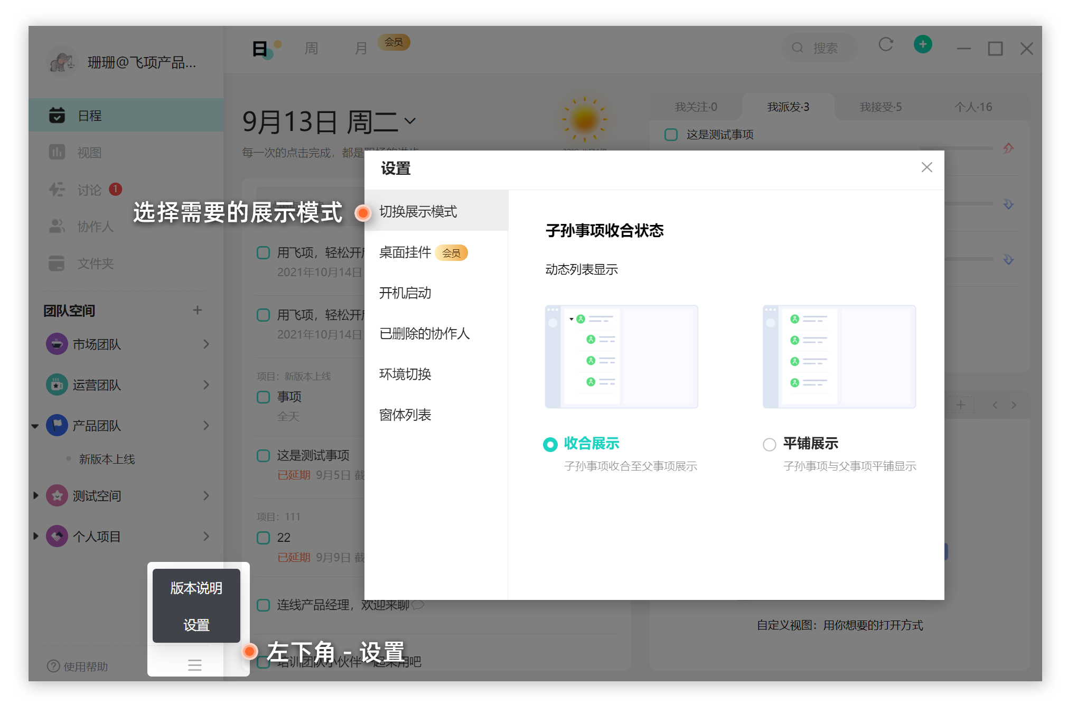
Task: Click 版本说明 in popup menu
Action: [196, 588]
